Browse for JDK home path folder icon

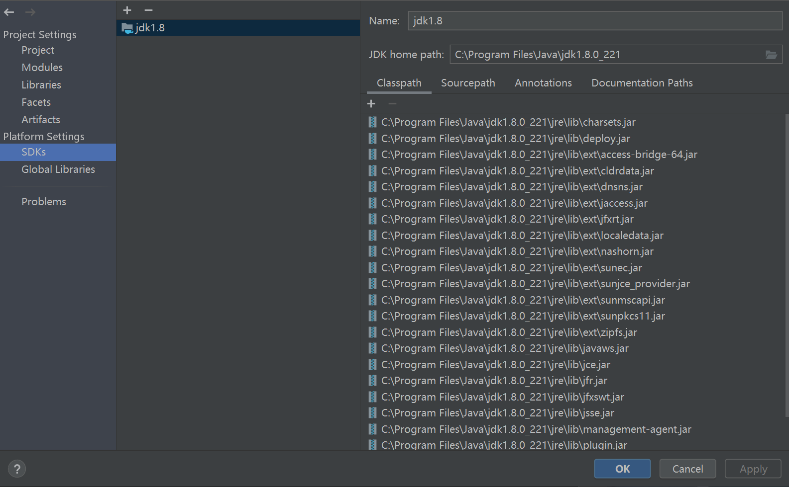pyautogui.click(x=771, y=55)
